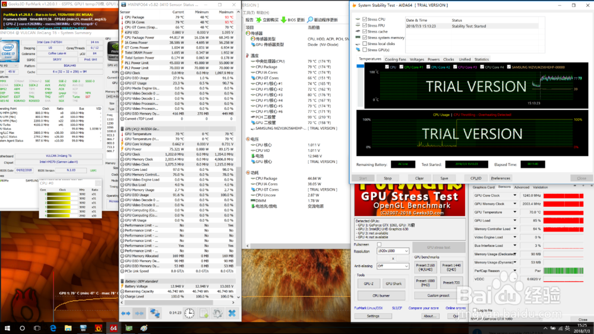Open PerfCap Reason dropdown arrow
Viewport: 594px width, 334px height.
pyautogui.click(x=515, y=271)
